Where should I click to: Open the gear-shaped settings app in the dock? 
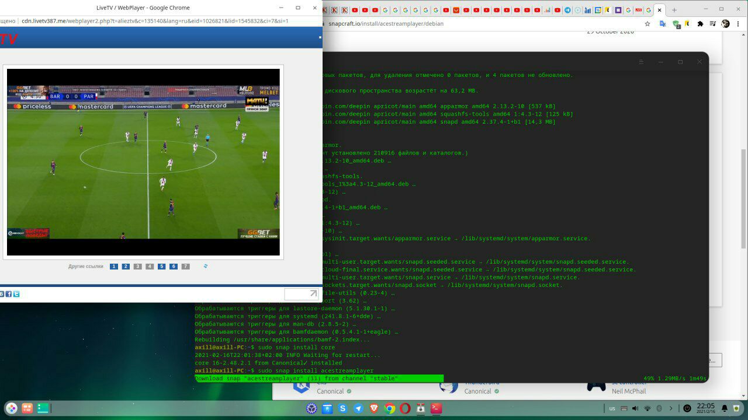point(311,408)
